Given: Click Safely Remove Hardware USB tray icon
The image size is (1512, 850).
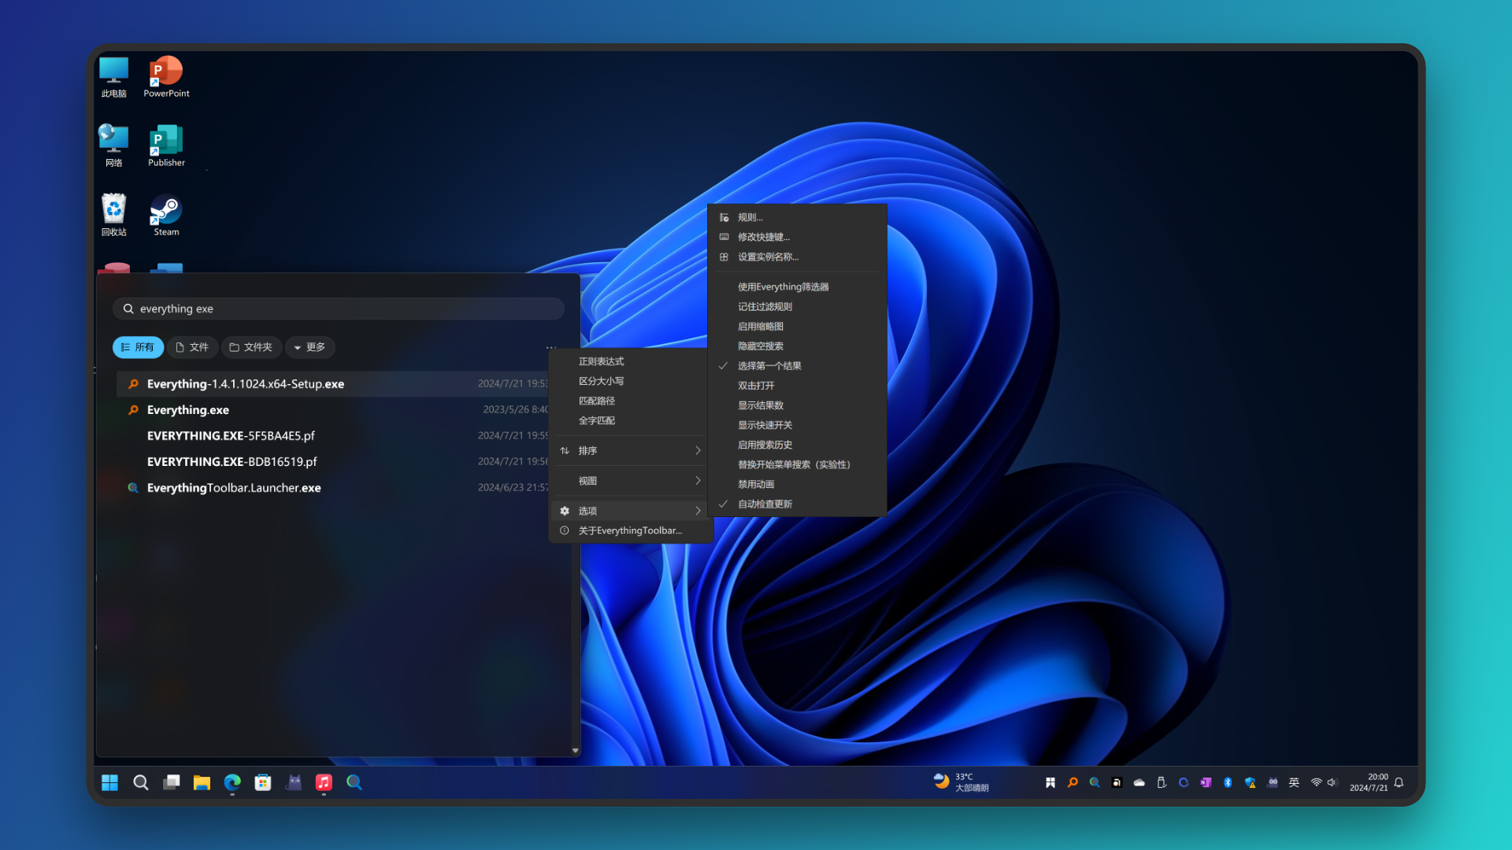Looking at the screenshot, I should [x=1161, y=782].
